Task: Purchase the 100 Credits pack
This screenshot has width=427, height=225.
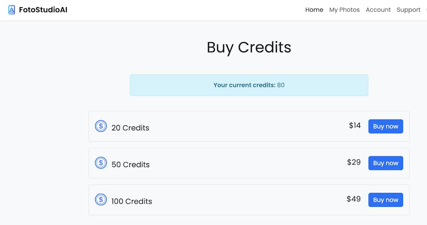Action: tap(386, 200)
